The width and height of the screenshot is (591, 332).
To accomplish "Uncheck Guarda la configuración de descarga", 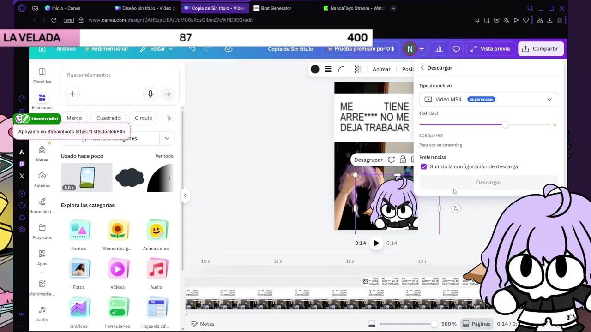I will (423, 166).
